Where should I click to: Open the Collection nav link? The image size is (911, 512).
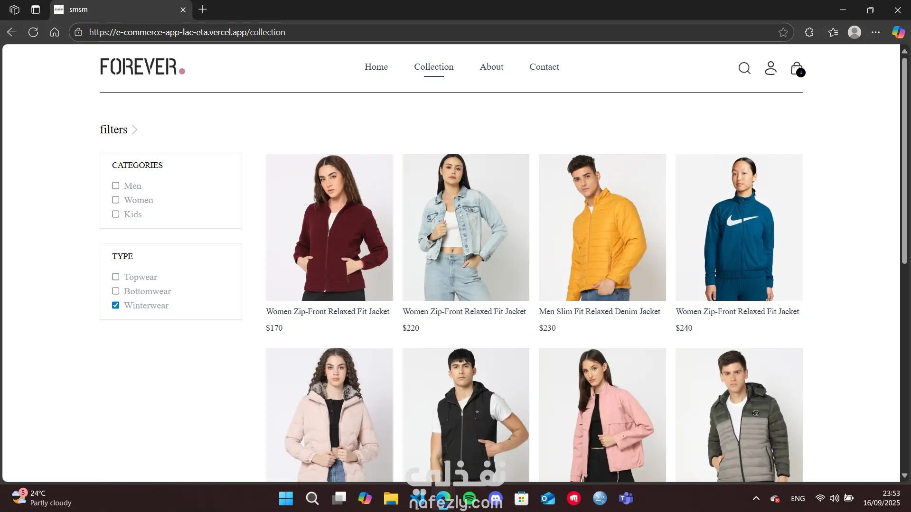(x=433, y=67)
